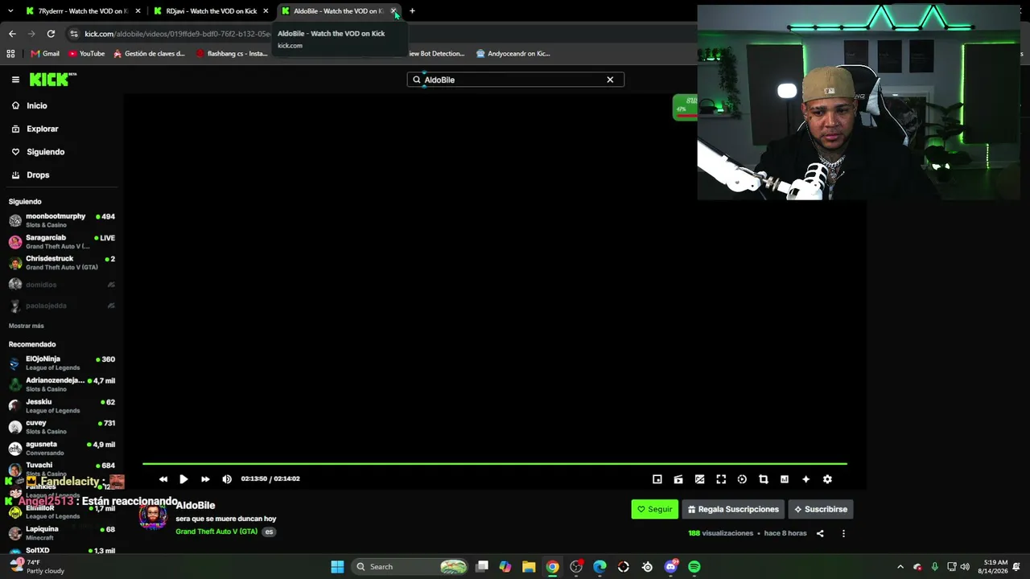Screen dimensions: 1030x579
Task: Click the playback speed icon
Action: tap(742, 479)
